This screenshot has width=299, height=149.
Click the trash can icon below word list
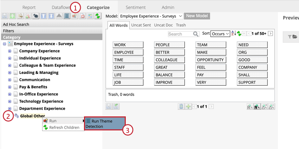[181, 106]
